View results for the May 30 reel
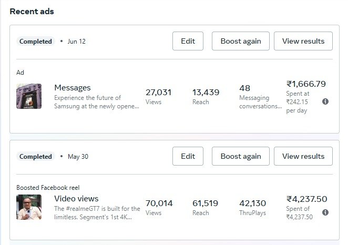Viewport: 348px width, 245px height. point(303,156)
